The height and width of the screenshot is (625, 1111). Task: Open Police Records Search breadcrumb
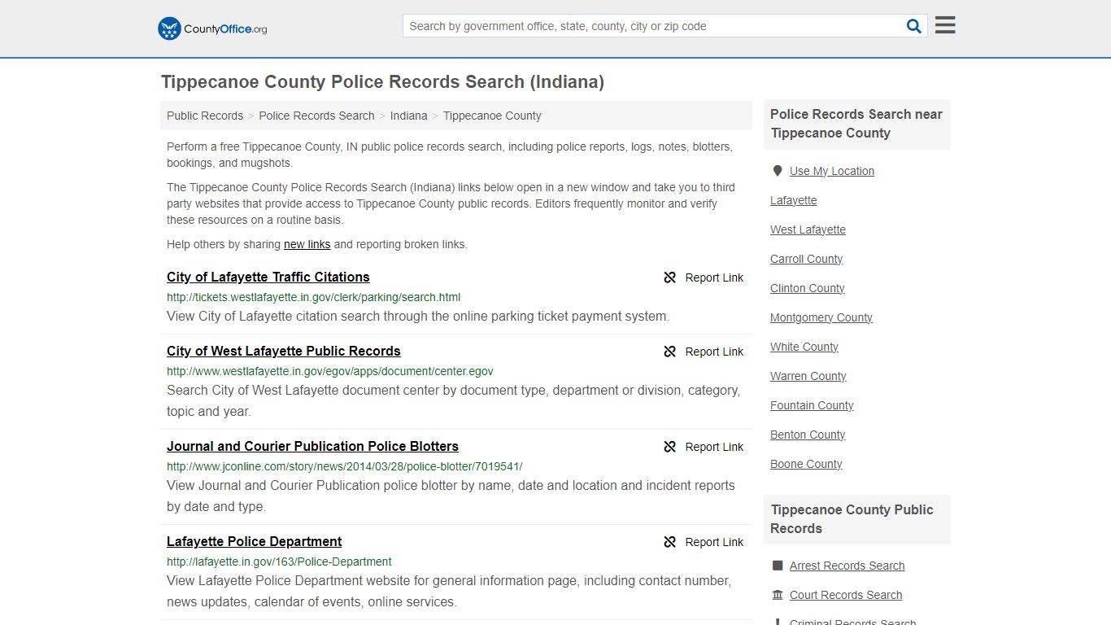316,116
